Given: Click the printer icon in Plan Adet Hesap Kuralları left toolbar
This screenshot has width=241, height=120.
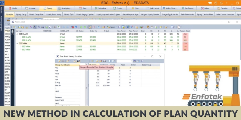Looking at the screenshot, I should pyautogui.click(x=63, y=61).
